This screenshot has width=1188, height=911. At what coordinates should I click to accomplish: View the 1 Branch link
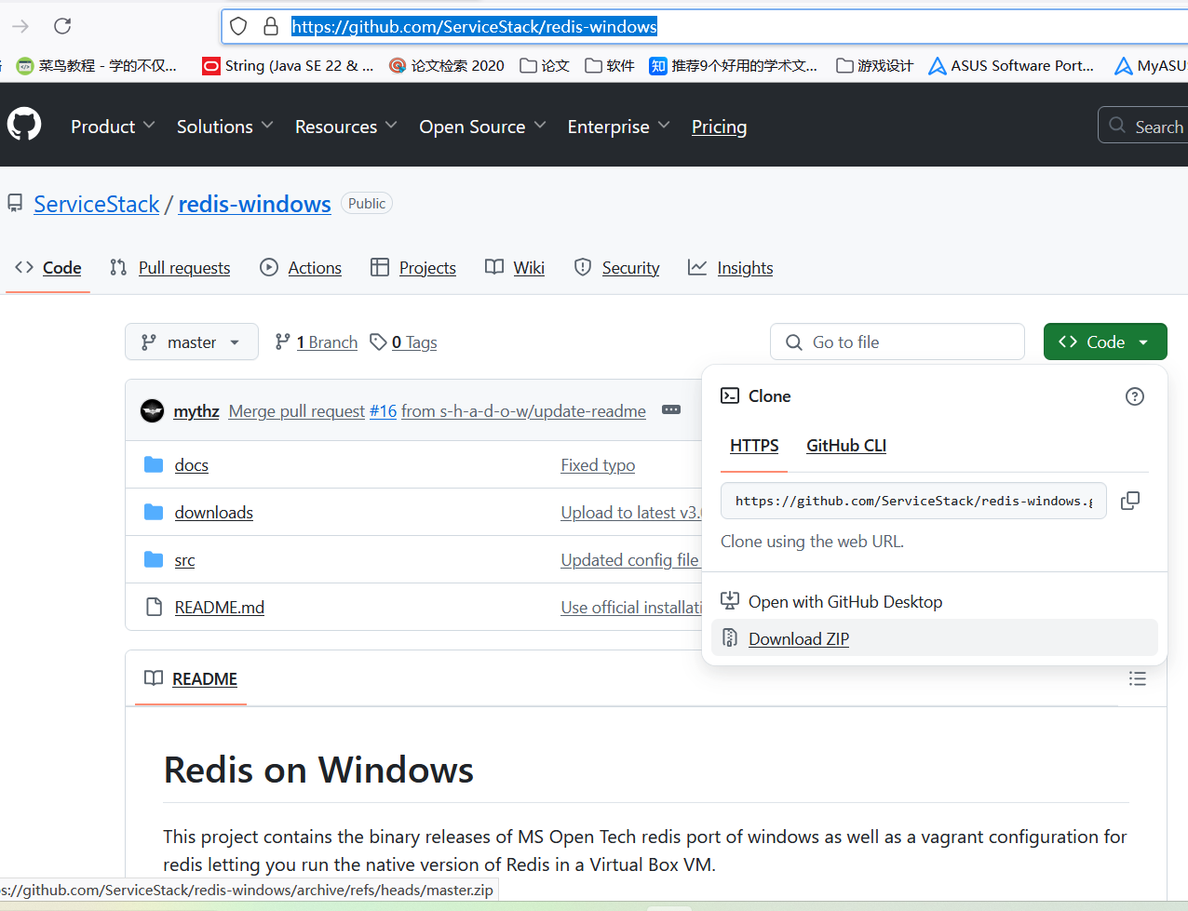pos(317,342)
